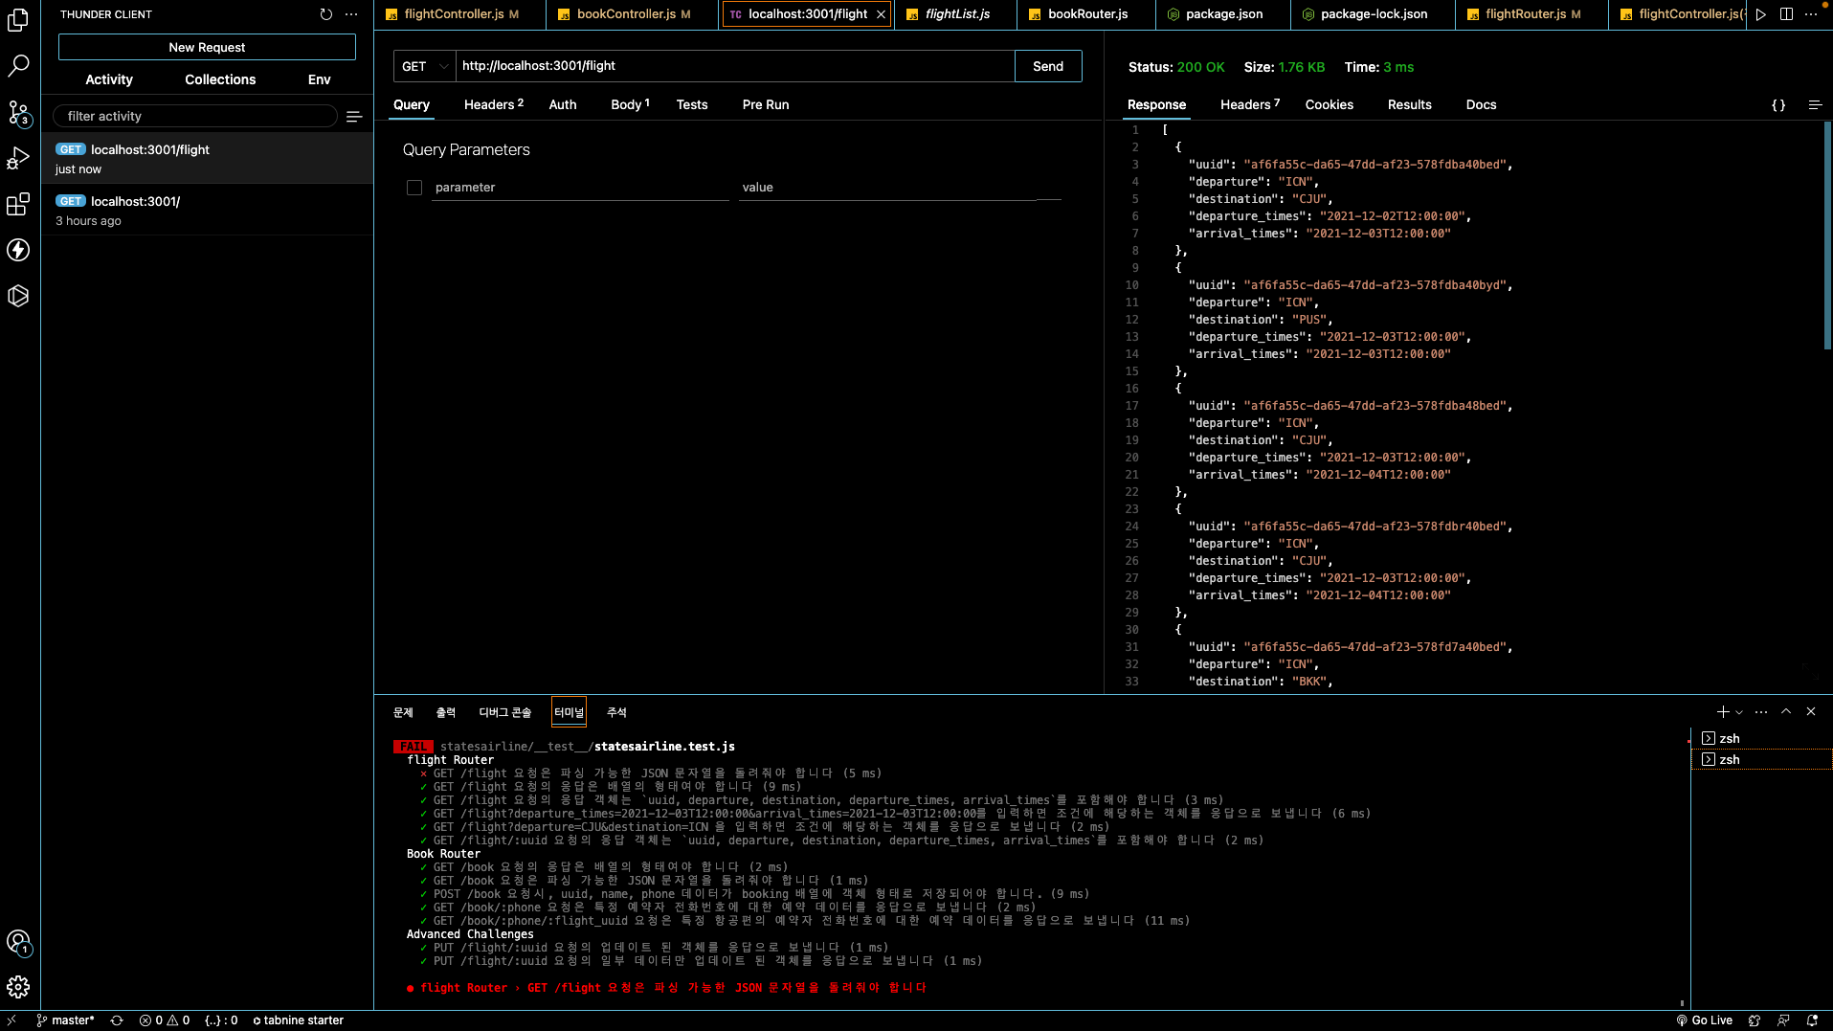Image resolution: width=1833 pixels, height=1031 pixels.
Task: Switch to package.json editor tab
Action: pyautogui.click(x=1224, y=14)
